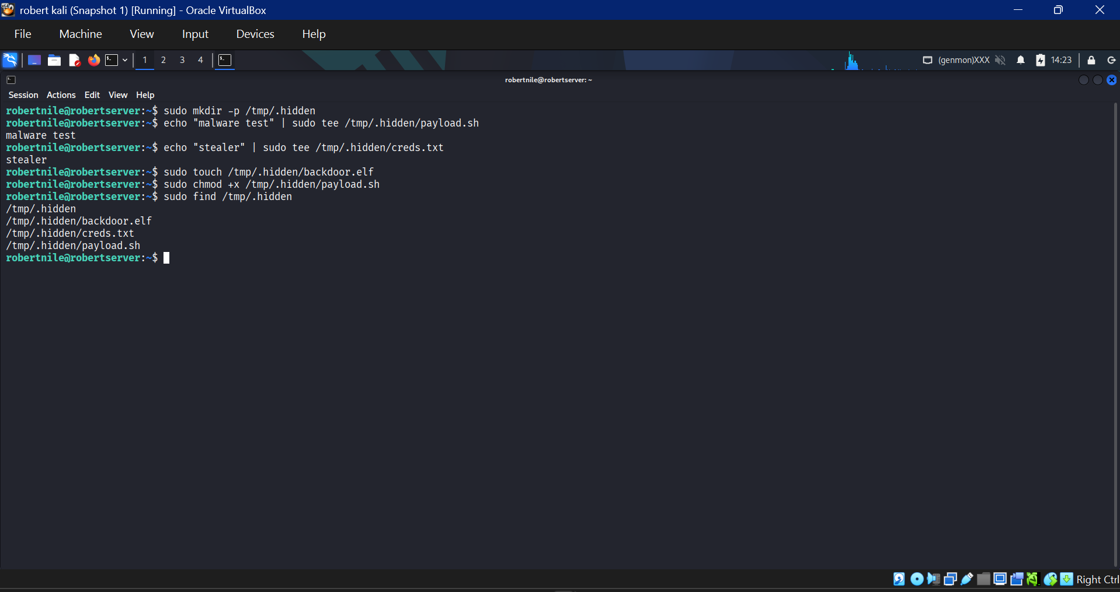
Task: Click the 14:23 clock
Action: (x=1061, y=60)
